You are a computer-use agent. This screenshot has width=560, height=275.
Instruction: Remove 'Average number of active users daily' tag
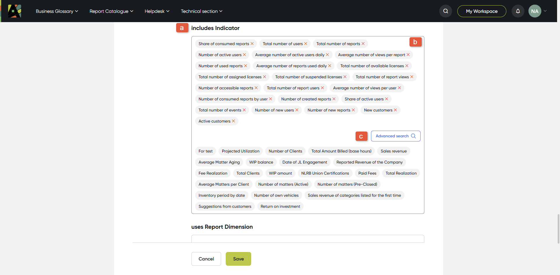[x=328, y=55]
